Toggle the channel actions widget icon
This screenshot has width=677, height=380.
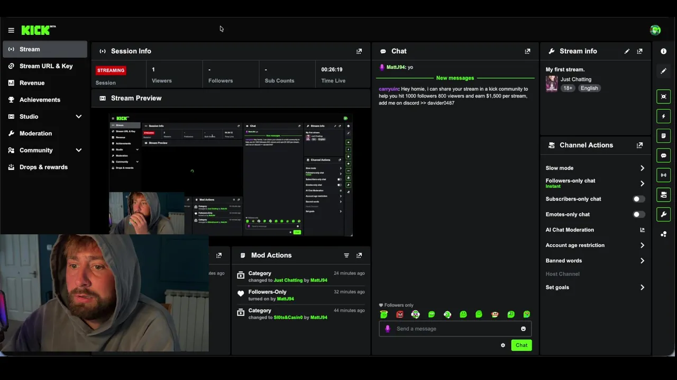point(663,195)
